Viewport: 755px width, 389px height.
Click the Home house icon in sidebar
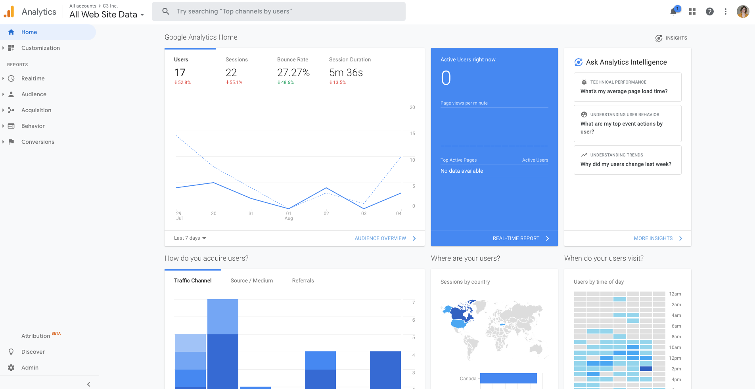point(11,32)
